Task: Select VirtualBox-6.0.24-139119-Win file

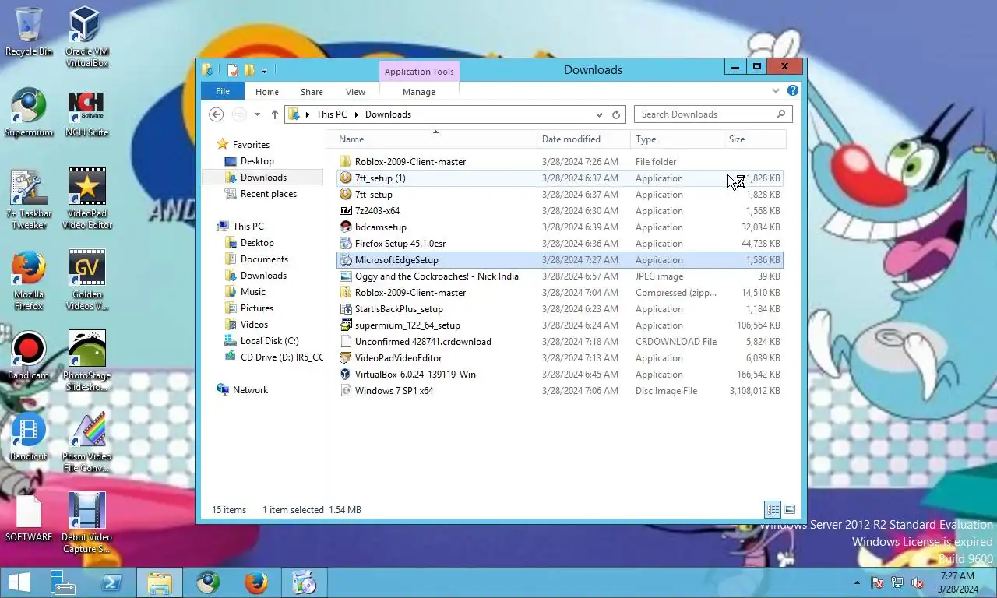Action: (559, 375)
